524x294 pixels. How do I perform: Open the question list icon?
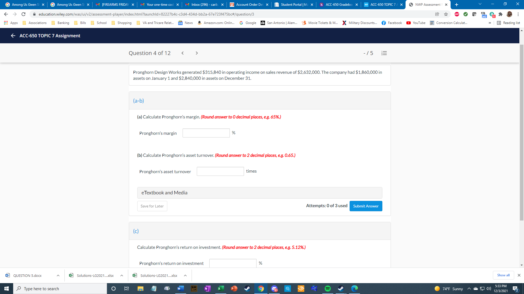(384, 53)
